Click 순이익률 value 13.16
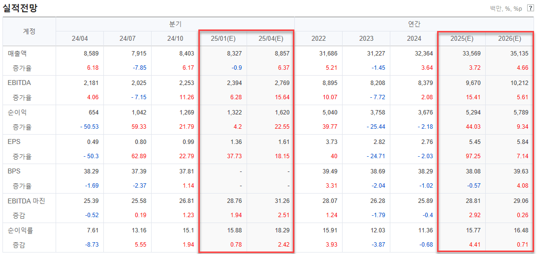Screen dimensions: 537x254 [x=139, y=230]
